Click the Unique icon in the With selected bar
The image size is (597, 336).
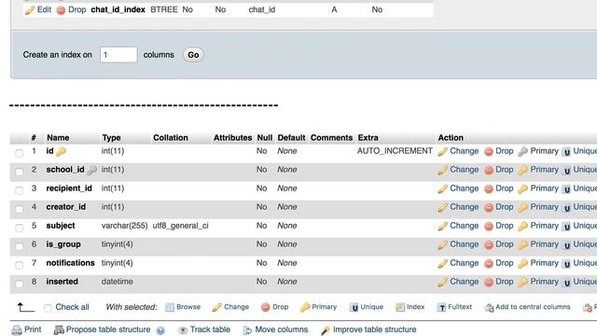[x=354, y=307]
